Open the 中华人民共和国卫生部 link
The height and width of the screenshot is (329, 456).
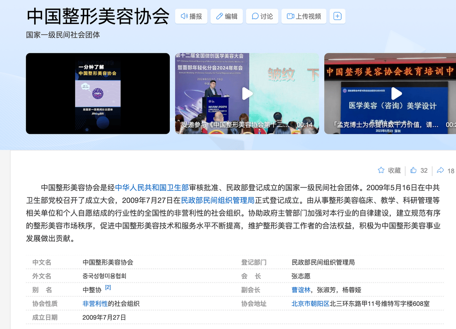[x=152, y=188]
